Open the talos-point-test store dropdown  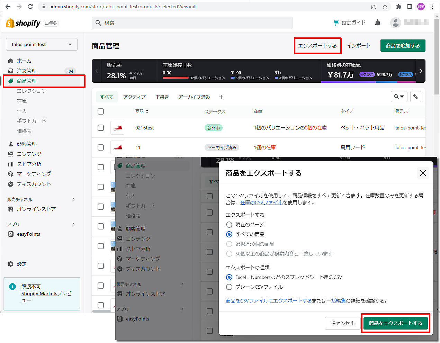[42, 44]
